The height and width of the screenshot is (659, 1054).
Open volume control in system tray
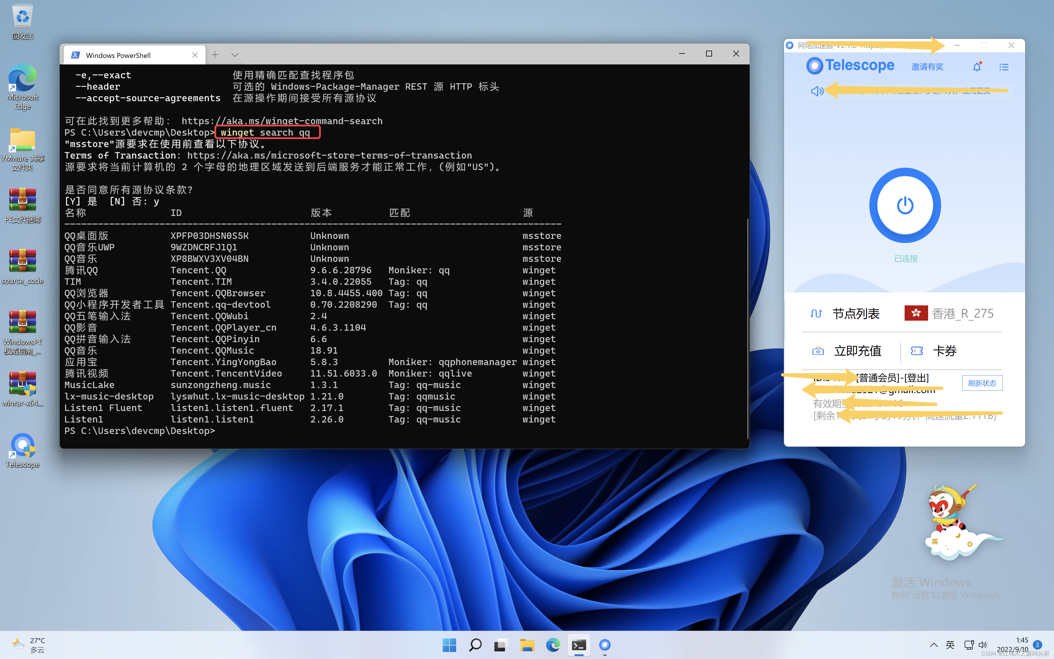(983, 645)
